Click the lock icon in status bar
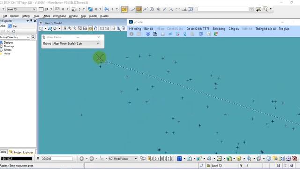 click(x=208, y=165)
